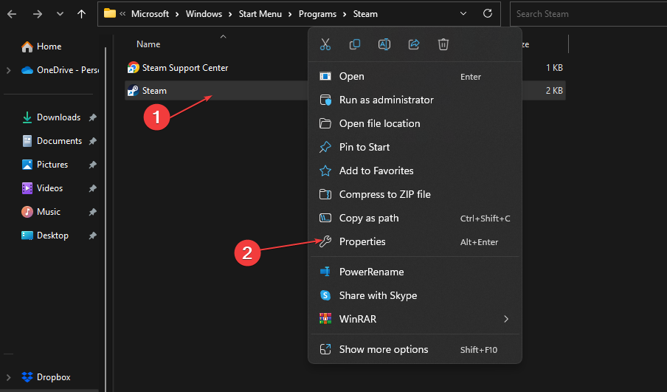Click the 2 KB size cell

point(554,91)
